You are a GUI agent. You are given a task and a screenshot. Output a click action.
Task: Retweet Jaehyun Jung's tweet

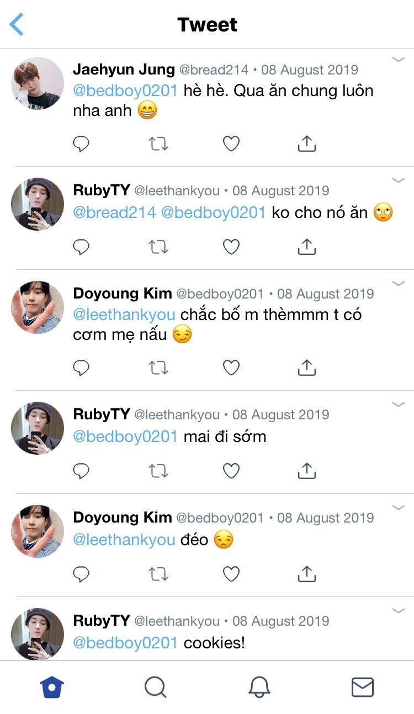pos(158,144)
